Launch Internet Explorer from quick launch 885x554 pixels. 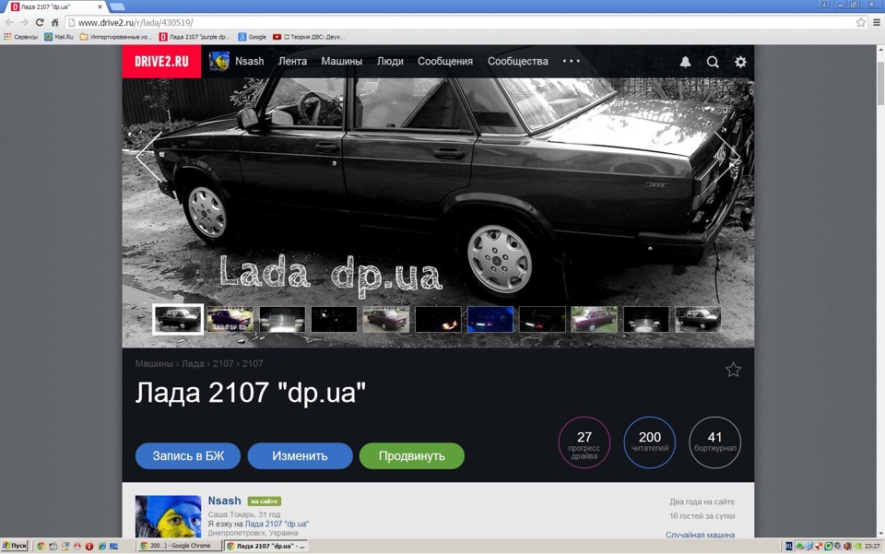(101, 546)
